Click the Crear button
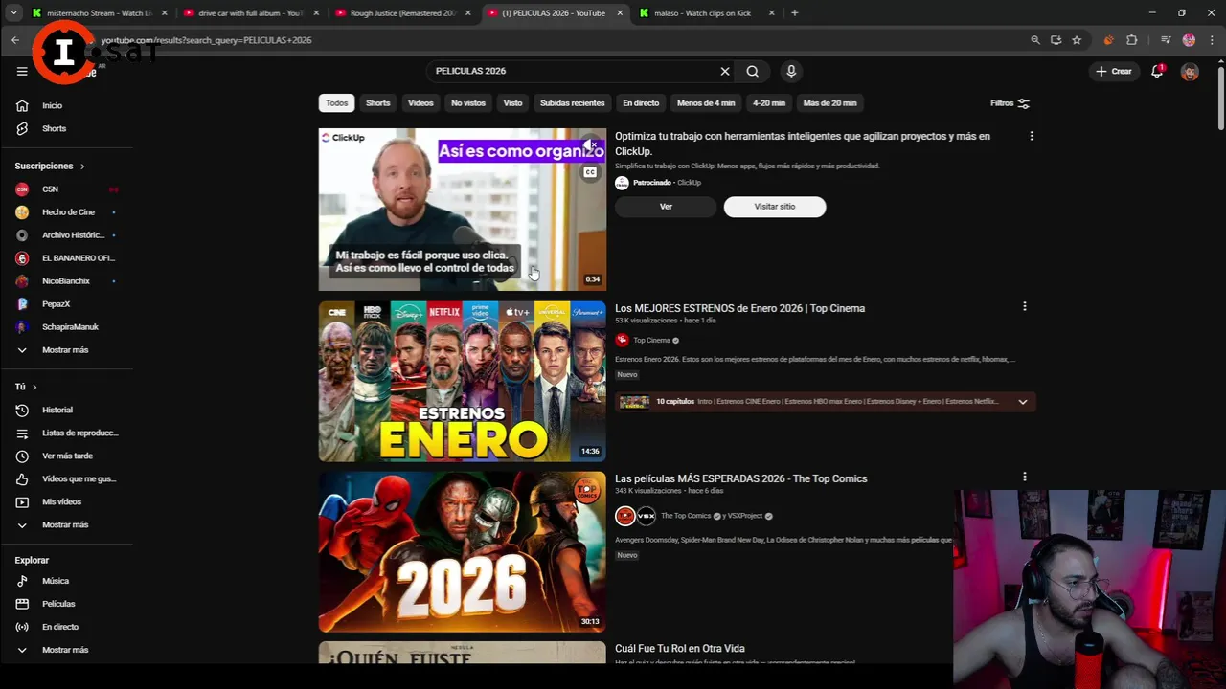Image resolution: width=1226 pixels, height=689 pixels. pyautogui.click(x=1114, y=71)
